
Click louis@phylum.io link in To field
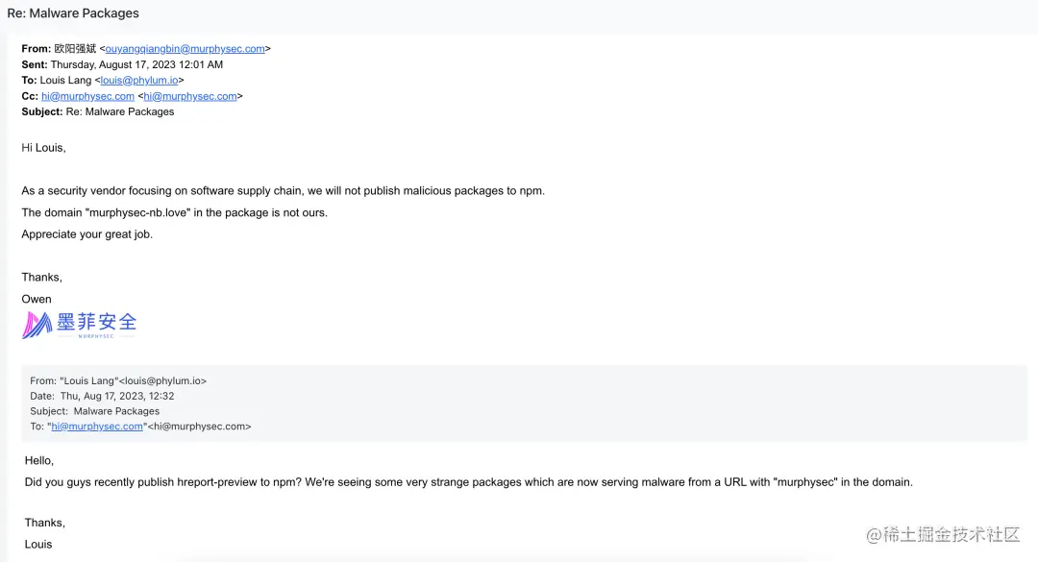pyautogui.click(x=139, y=81)
